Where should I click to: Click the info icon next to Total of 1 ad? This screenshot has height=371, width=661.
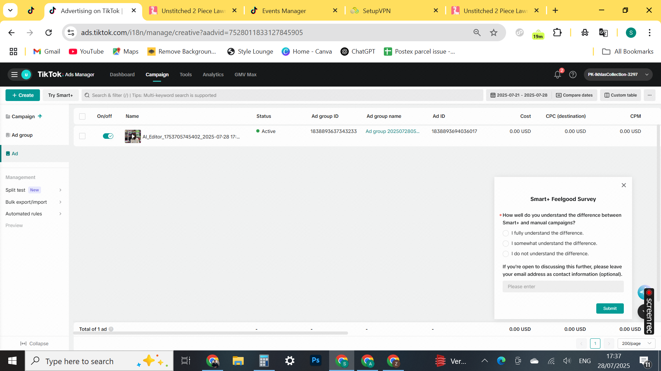(x=111, y=329)
